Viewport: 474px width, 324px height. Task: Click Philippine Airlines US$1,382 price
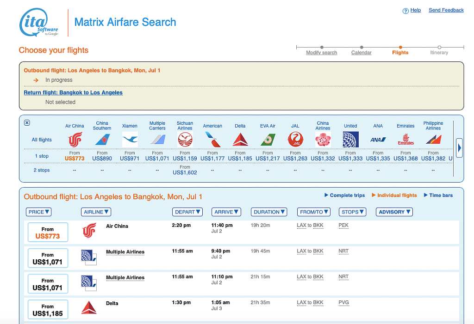click(x=433, y=159)
